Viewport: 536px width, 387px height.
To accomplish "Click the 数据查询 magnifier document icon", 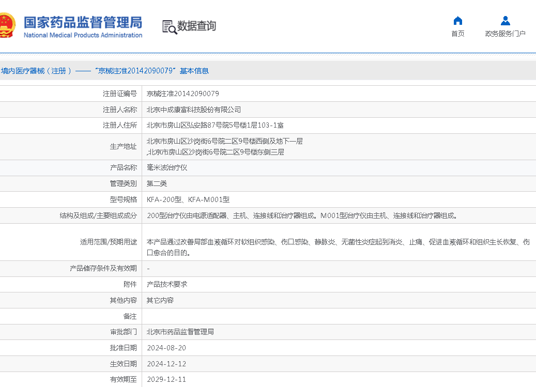I will pos(169,27).
